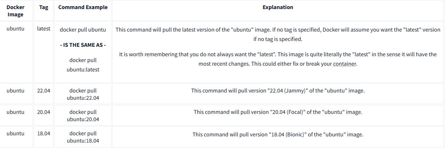This screenshot has height=148, width=446.
Task: Click the "docker pull ubuntu" command text
Action: tap(83, 30)
